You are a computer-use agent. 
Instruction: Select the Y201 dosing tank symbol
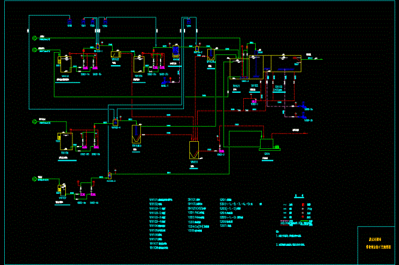[x=83, y=22]
